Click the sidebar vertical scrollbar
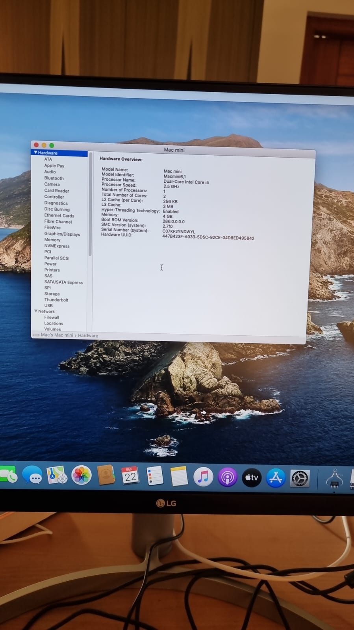This screenshot has height=630, width=354. pos(90,205)
